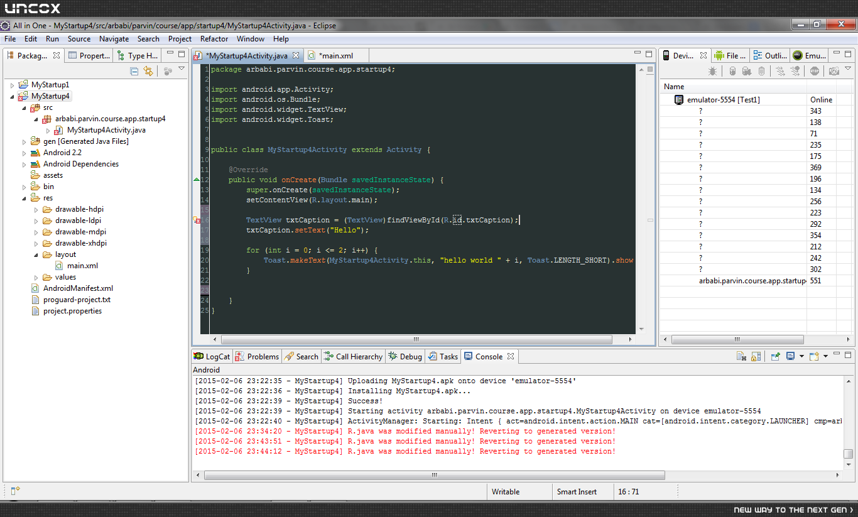The image size is (858, 517).
Task: Click the Cause GC trash can icon
Action: (x=761, y=71)
